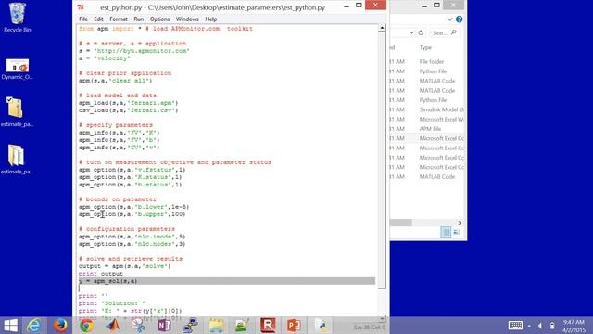
Task: Maximize the IDLE editor window
Action: (x=359, y=6)
